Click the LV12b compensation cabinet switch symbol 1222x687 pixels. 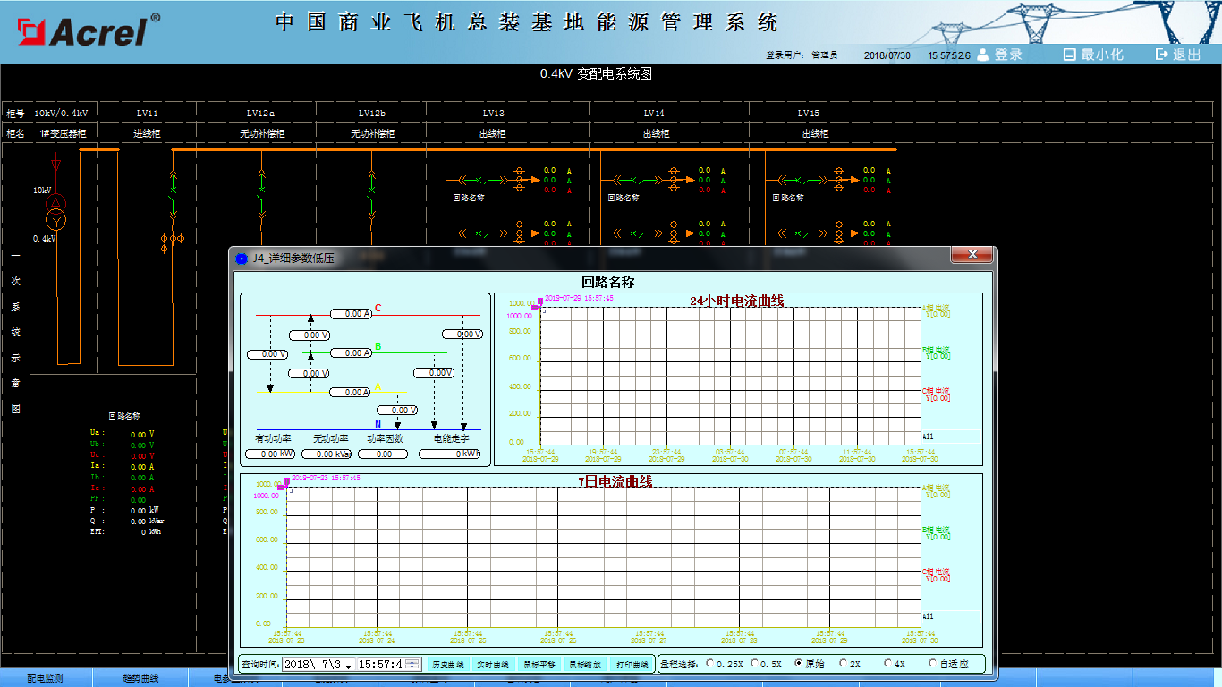372,188
